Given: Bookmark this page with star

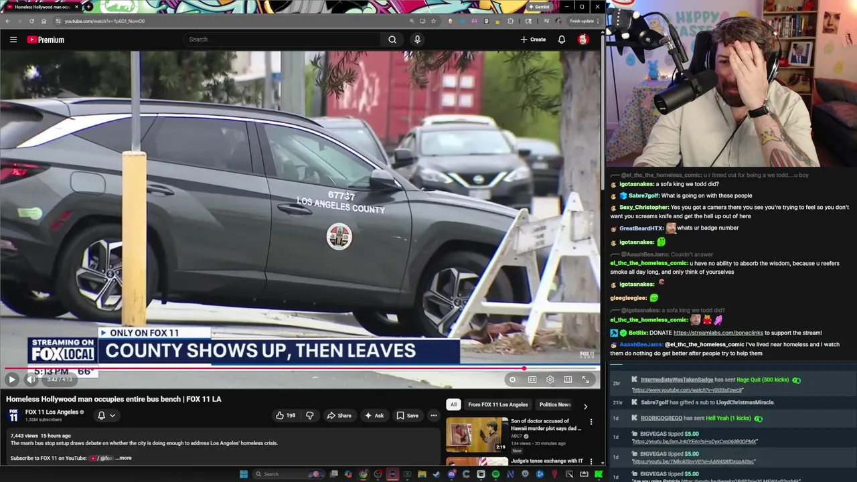Looking at the screenshot, I should tap(433, 21).
